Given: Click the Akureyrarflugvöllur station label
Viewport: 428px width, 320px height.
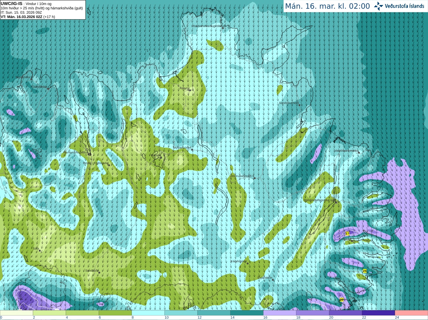Looking at the screenshot, I should point(76,152).
